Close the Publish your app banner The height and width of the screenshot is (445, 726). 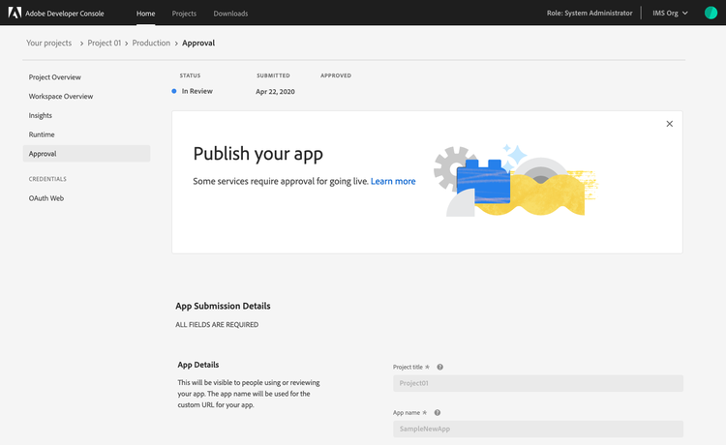669,124
